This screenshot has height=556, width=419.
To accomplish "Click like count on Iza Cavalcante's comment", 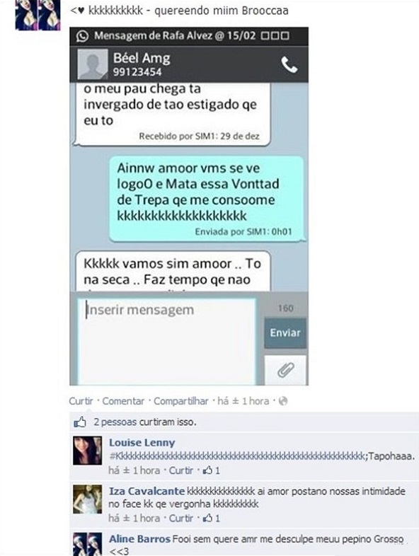I will (212, 518).
